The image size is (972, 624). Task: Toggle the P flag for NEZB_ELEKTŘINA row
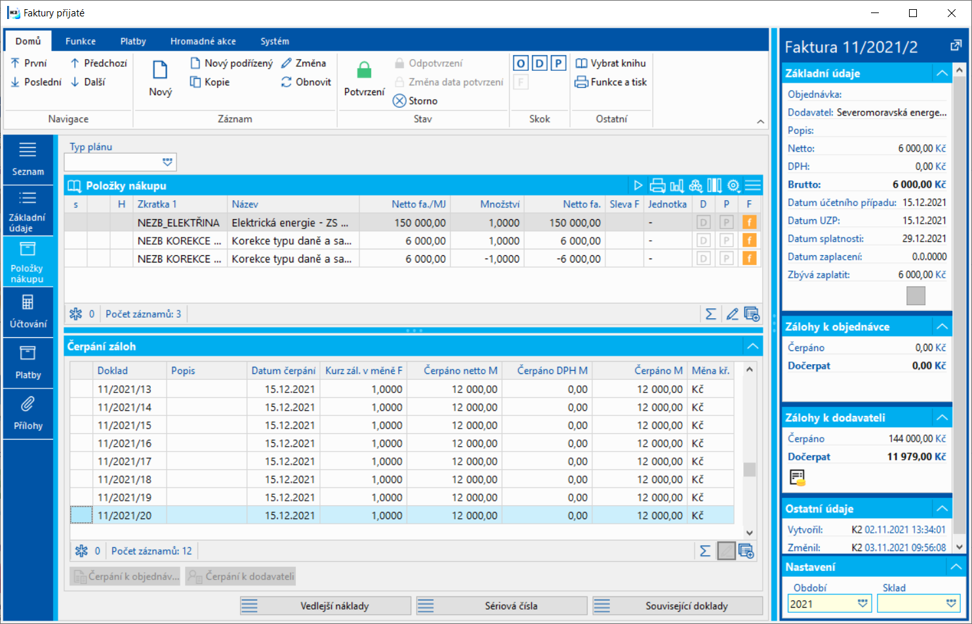[x=726, y=222]
